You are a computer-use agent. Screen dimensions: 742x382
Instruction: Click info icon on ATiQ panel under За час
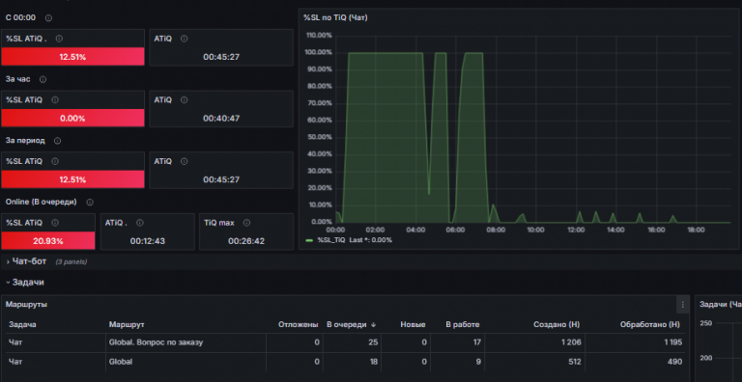click(185, 100)
